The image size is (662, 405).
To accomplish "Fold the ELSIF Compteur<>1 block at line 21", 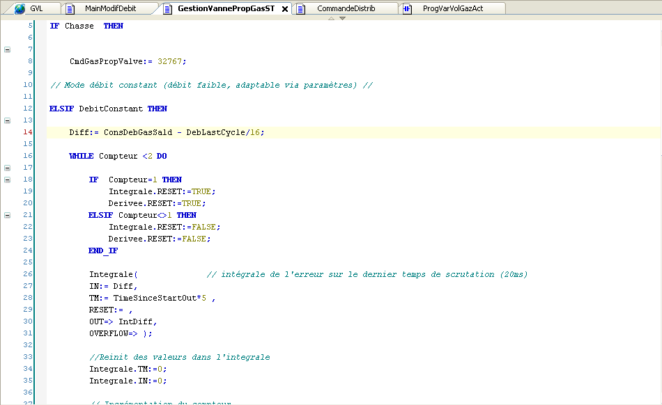I will (8, 215).
